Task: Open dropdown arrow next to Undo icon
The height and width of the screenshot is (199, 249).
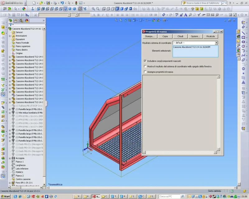Action: (x=66, y=3)
